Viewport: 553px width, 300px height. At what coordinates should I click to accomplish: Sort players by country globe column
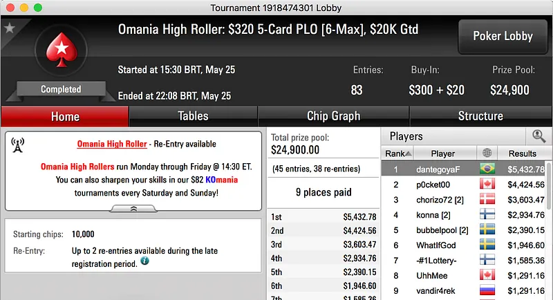point(488,153)
